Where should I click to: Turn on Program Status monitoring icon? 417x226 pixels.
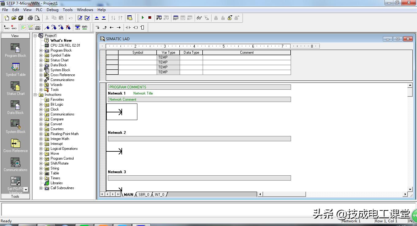coord(159,18)
